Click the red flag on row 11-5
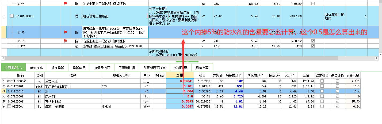This screenshot has height=124, width=382. point(65,32)
